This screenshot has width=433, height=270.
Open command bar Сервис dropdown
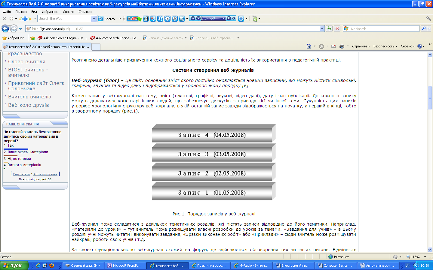click(x=407, y=46)
